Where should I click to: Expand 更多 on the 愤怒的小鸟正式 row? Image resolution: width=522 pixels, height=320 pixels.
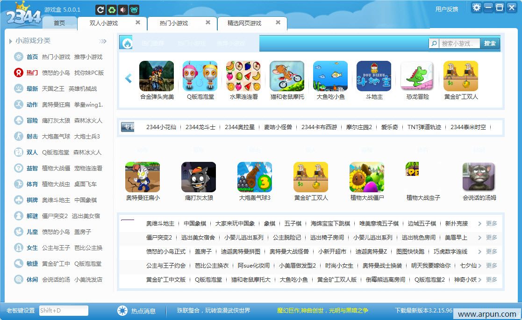coord(491,251)
